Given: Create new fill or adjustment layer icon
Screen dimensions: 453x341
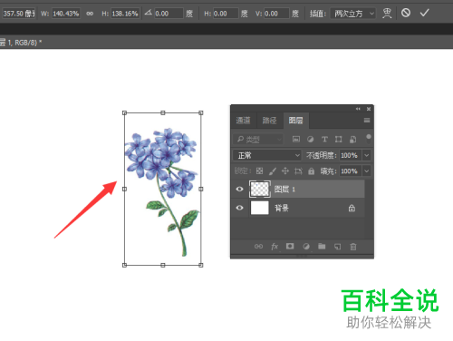Looking at the screenshot, I should [x=306, y=247].
